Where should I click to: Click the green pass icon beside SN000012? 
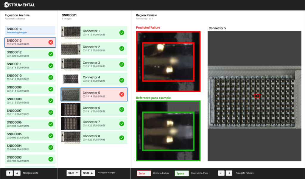(x=51, y=54)
